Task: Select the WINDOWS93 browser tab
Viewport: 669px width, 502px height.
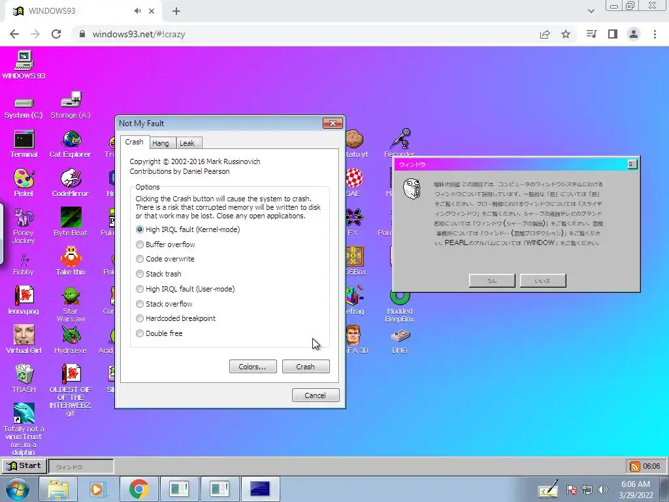Action: point(83,11)
